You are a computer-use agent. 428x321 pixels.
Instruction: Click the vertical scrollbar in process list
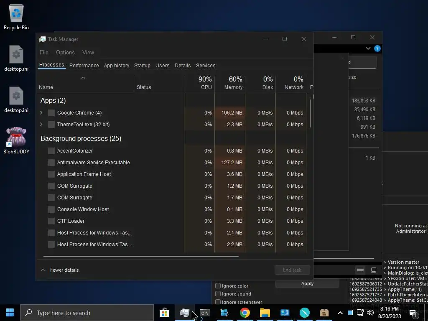pos(310,113)
